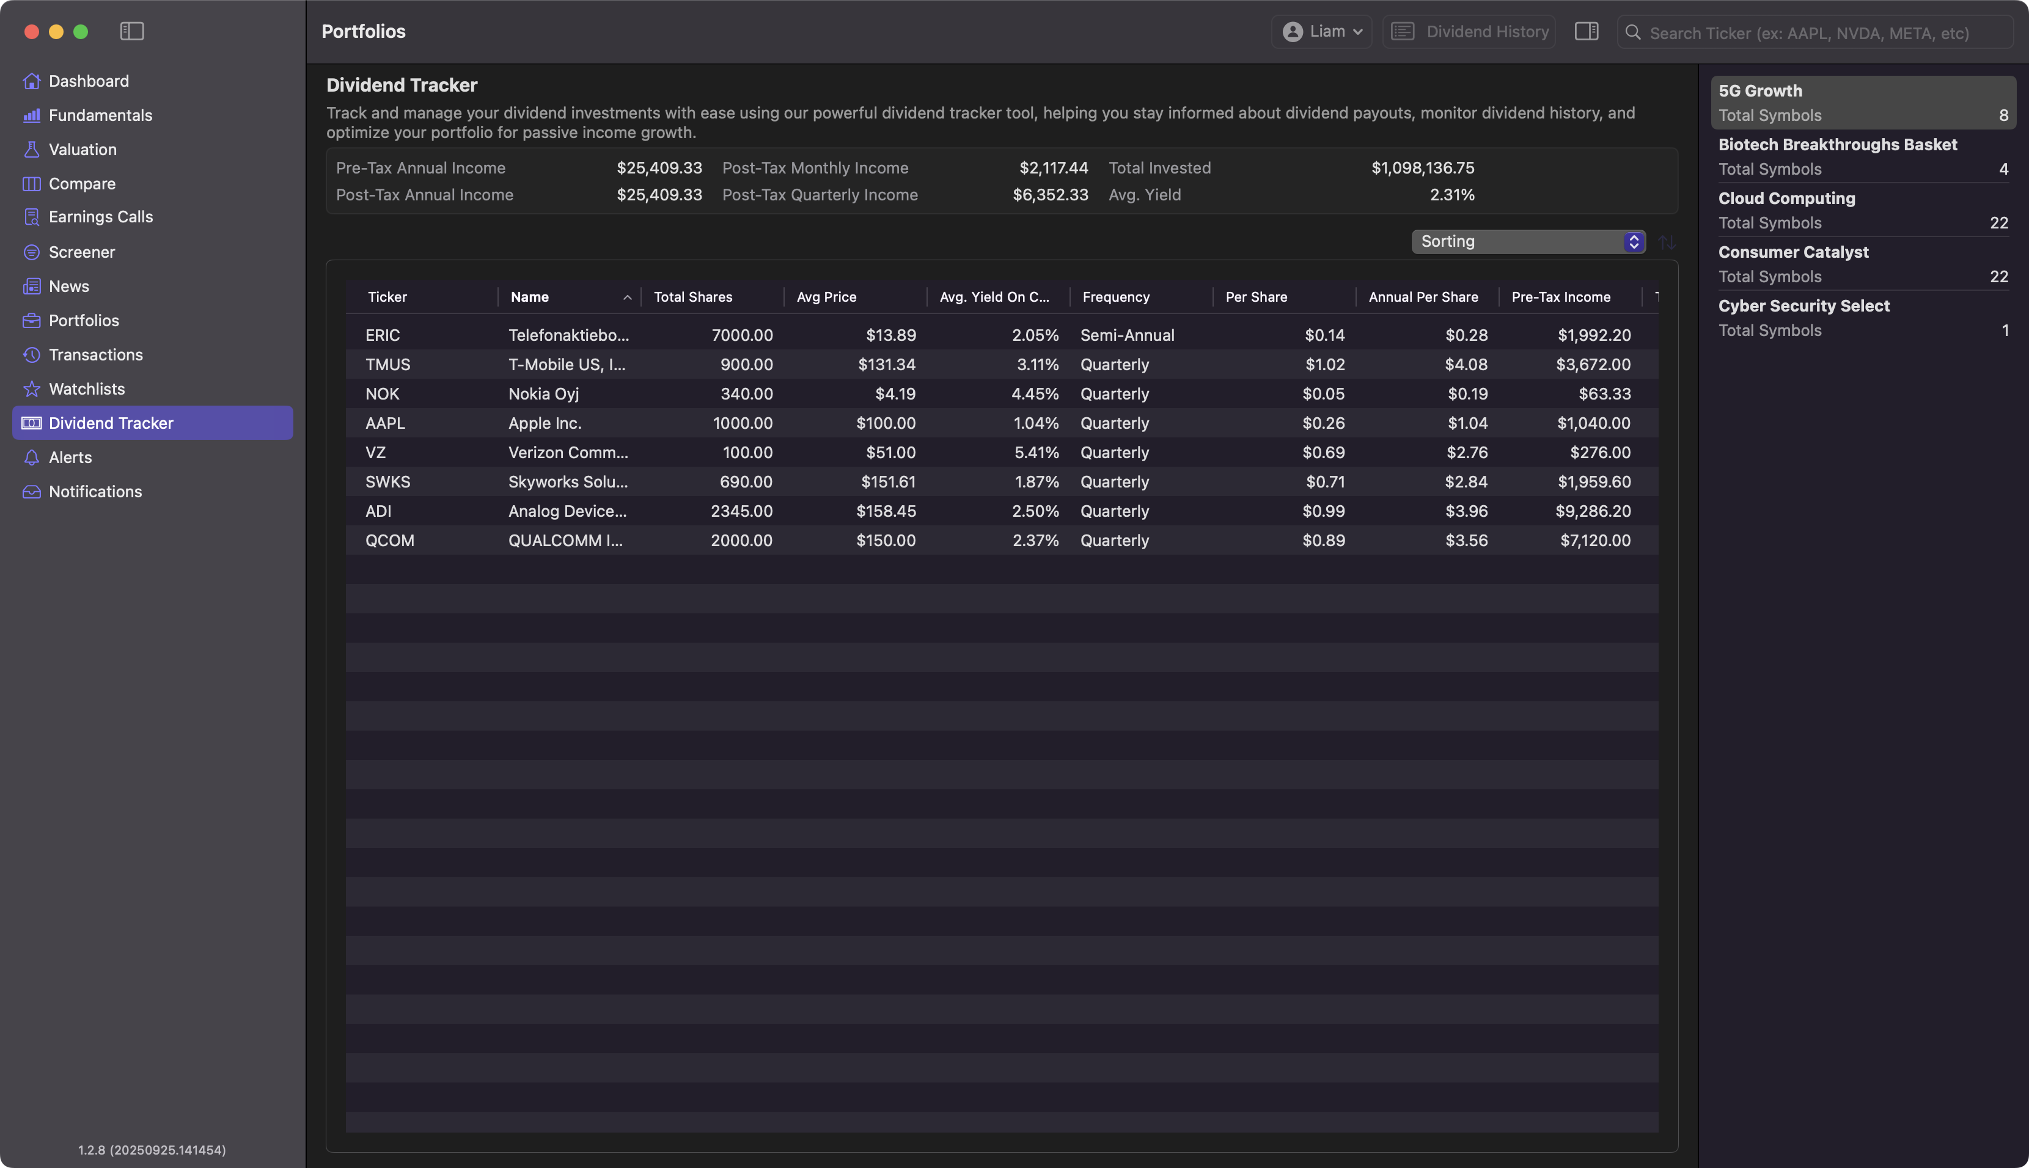Image resolution: width=2029 pixels, height=1168 pixels.
Task: Toggle the right inspector panel
Action: 1586,31
